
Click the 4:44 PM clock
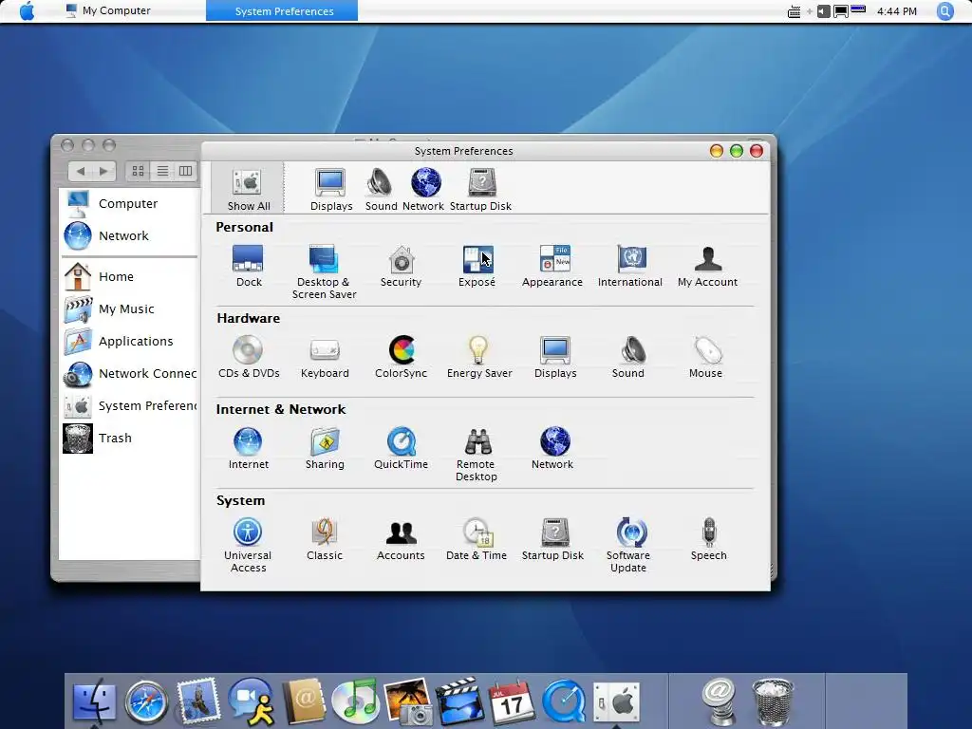click(x=896, y=11)
